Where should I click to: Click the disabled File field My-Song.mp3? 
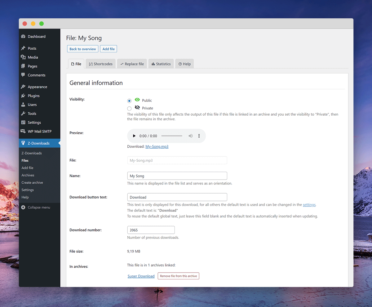177,160
